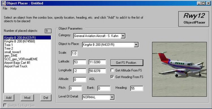Expand the Level Of Detail dropdown
The width and height of the screenshot is (212, 109).
pyautogui.click(x=112, y=97)
